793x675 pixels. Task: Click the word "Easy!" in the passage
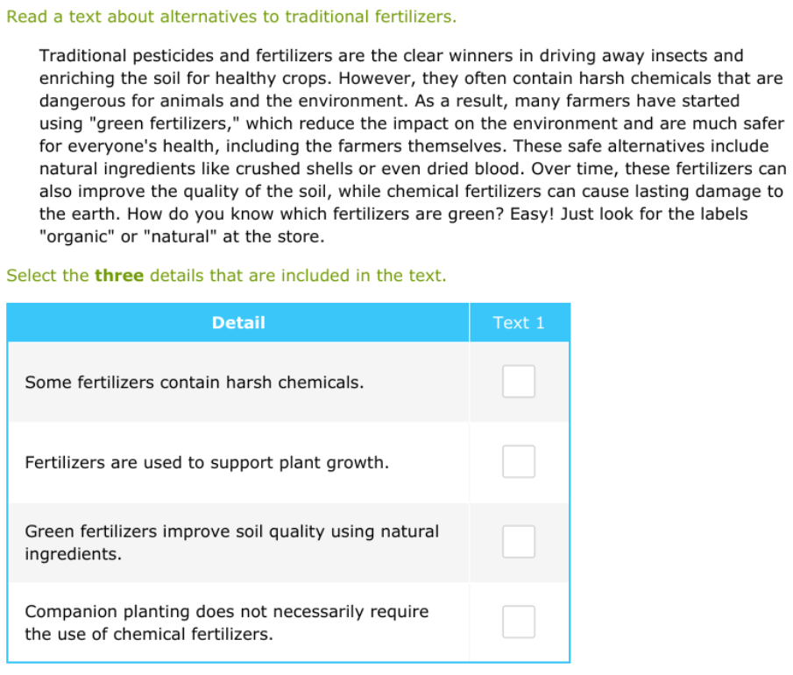(x=534, y=214)
